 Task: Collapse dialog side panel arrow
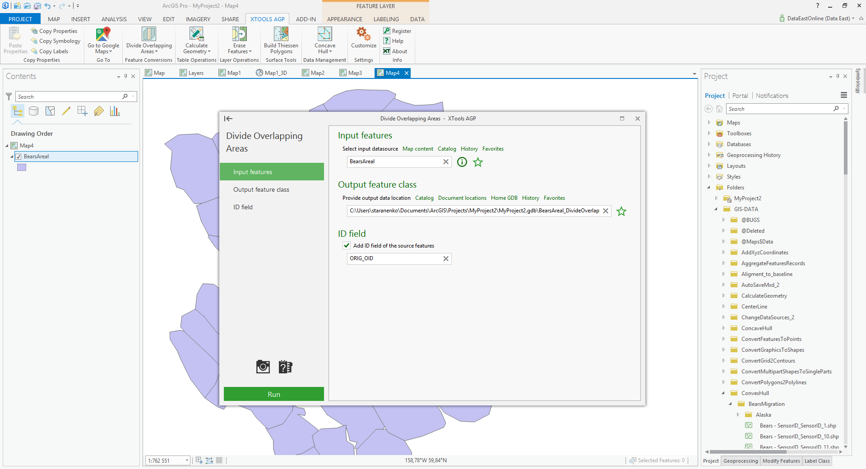[228, 119]
